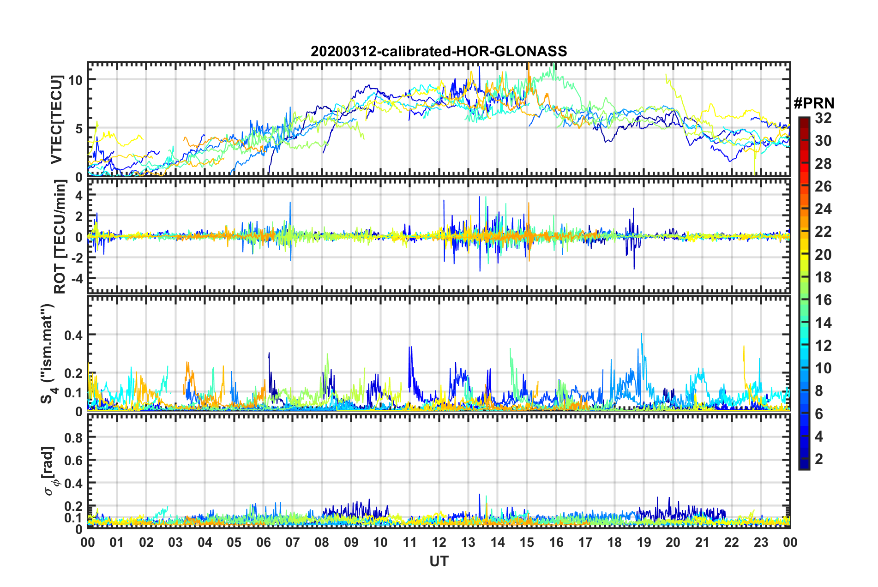Click colorbar tick label 8

click(x=818, y=391)
